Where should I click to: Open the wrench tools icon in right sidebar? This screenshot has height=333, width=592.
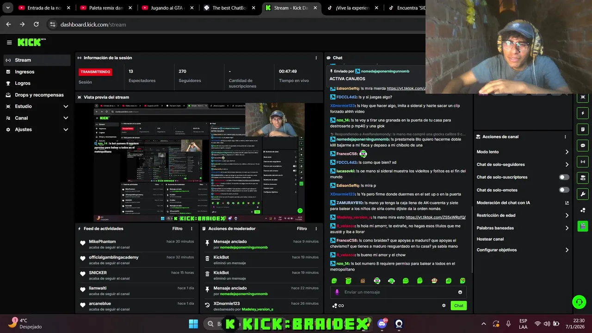pos(583,194)
